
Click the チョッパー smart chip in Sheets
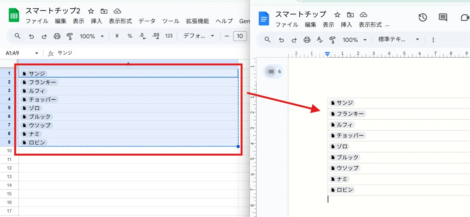pos(39,99)
